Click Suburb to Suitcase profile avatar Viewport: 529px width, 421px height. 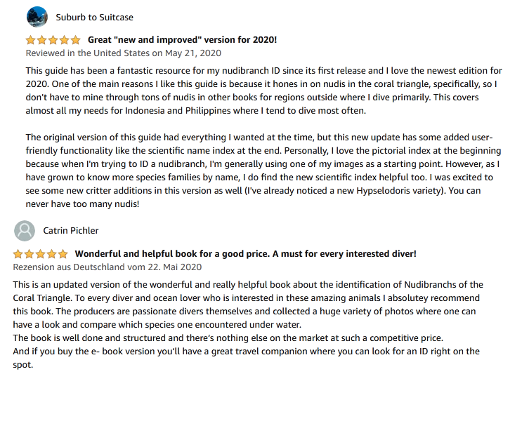pos(37,17)
